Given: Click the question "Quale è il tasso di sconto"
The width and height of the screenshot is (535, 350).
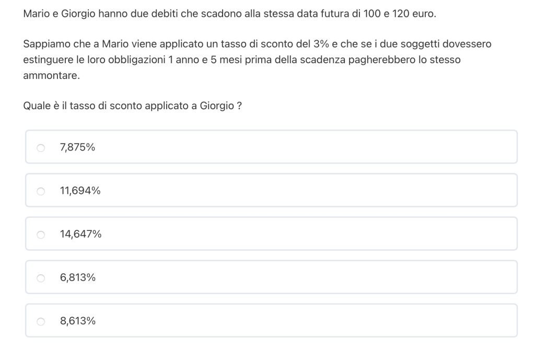Looking at the screenshot, I should tap(132, 106).
